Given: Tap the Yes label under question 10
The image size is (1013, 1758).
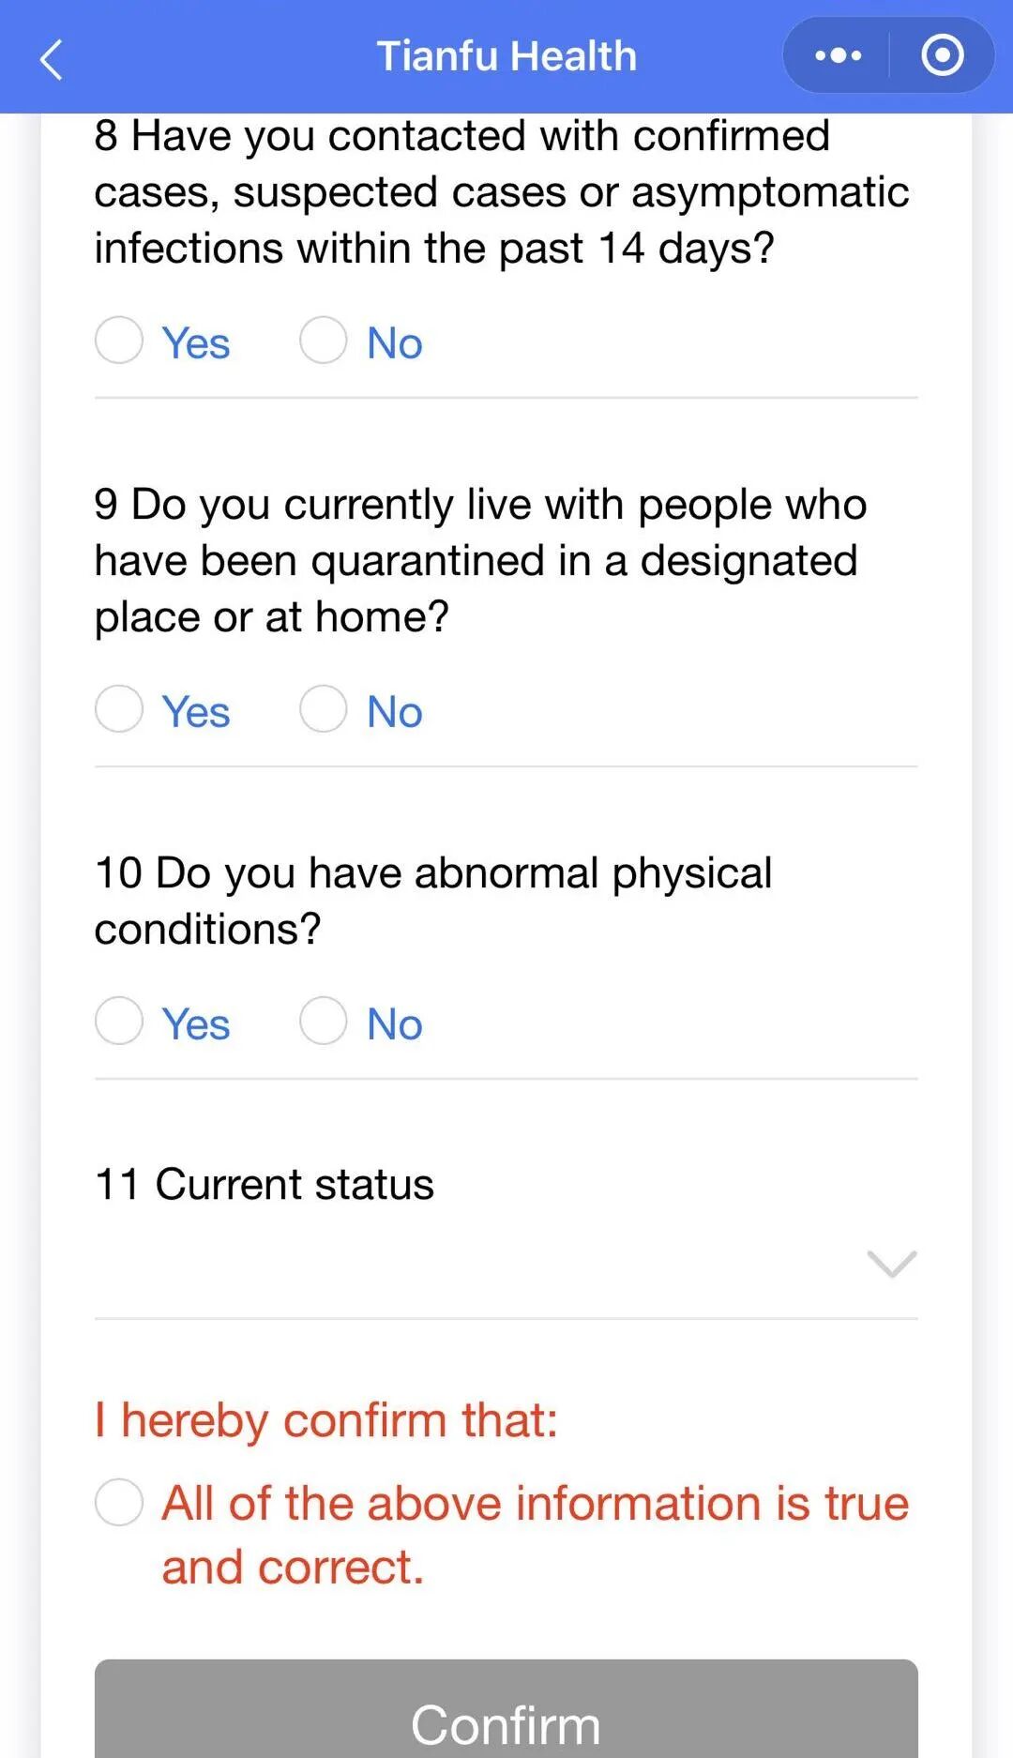Looking at the screenshot, I should click(x=195, y=1024).
